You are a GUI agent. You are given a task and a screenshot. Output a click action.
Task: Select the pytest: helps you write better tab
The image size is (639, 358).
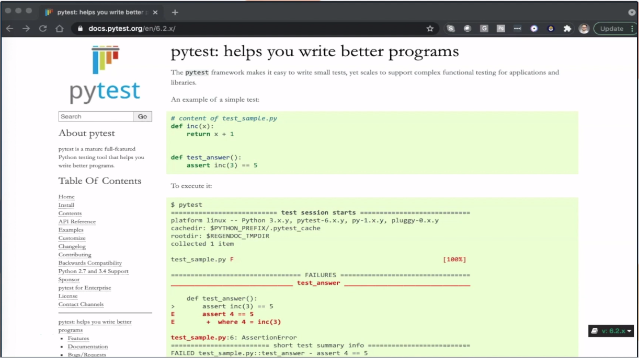(100, 12)
